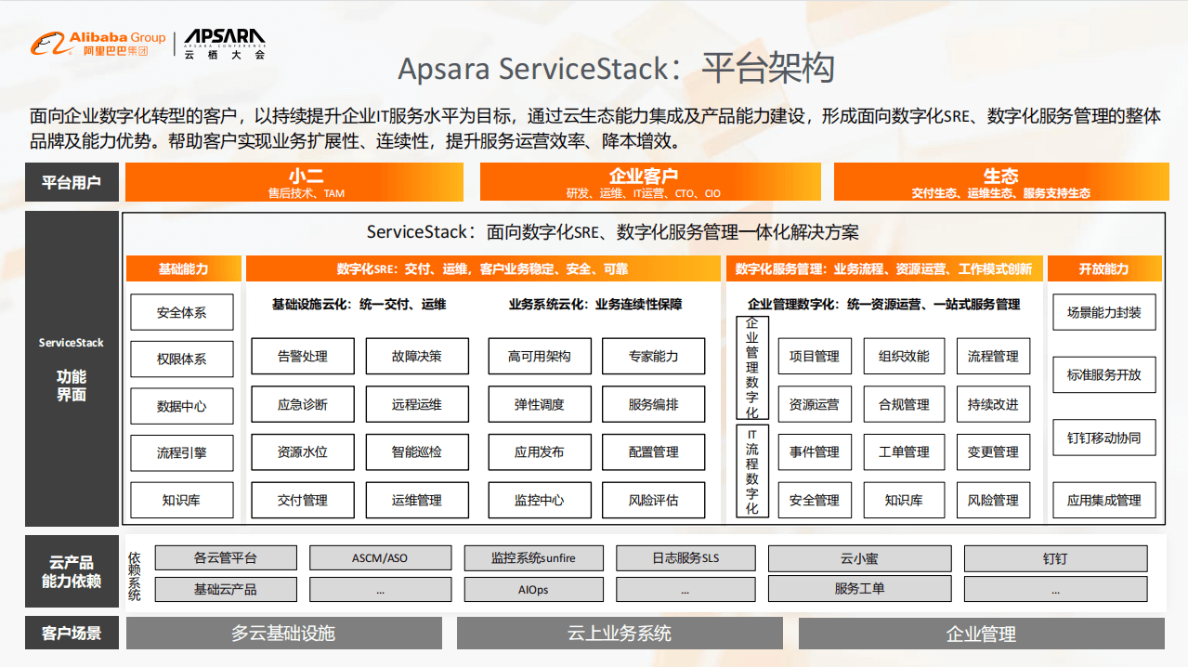Image resolution: width=1188 pixels, height=667 pixels.
Task: Choose the "配置管理" box
Action: tap(654, 452)
